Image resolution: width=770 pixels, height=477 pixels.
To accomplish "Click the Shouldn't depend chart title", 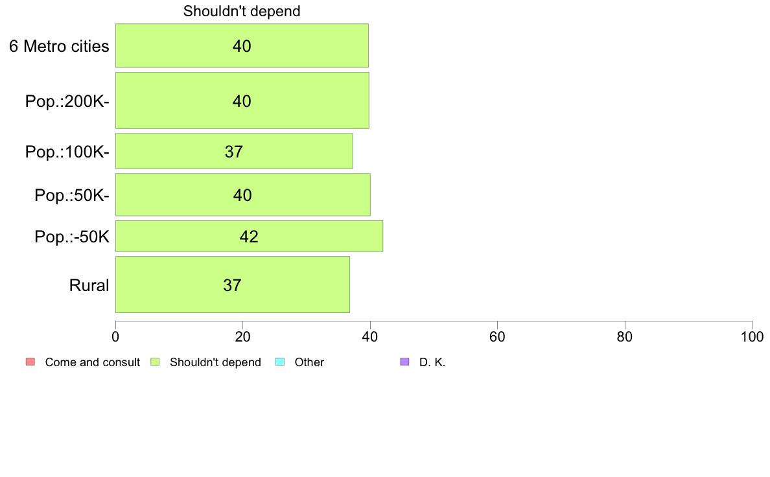I will tap(242, 11).
